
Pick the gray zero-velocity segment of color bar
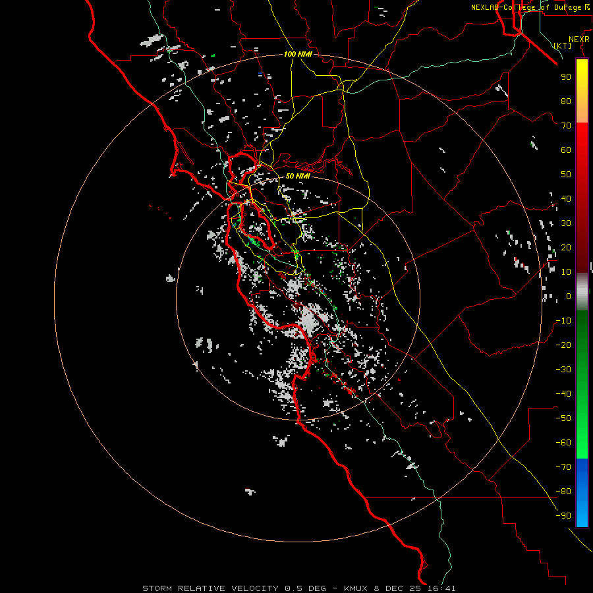coord(582,291)
